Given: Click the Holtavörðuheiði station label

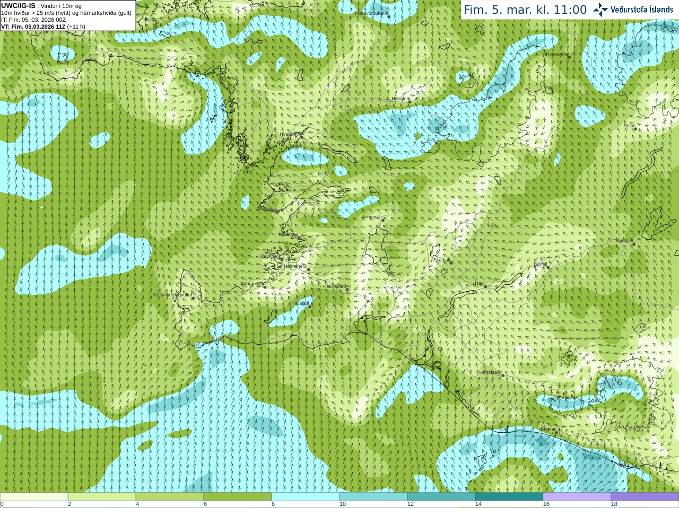Looking at the screenshot, I should [x=371, y=13].
